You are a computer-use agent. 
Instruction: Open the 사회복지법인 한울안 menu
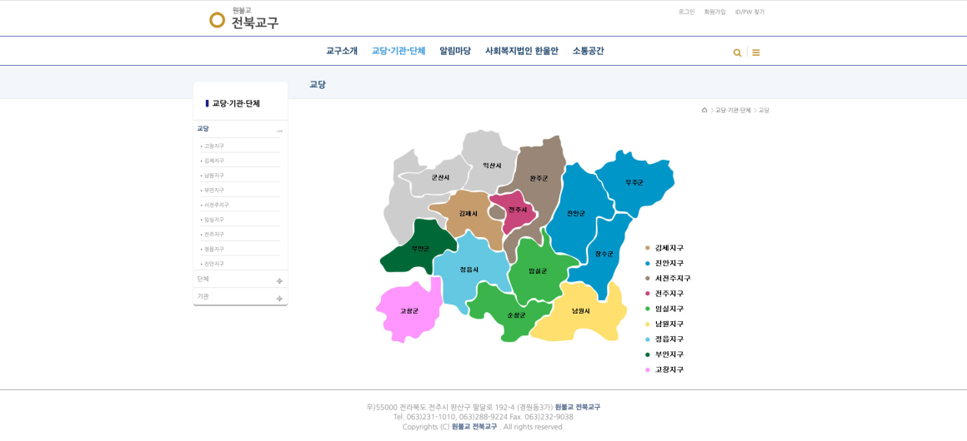pos(522,51)
